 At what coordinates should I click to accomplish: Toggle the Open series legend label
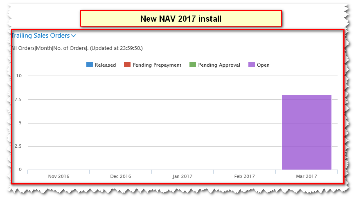pos(263,65)
